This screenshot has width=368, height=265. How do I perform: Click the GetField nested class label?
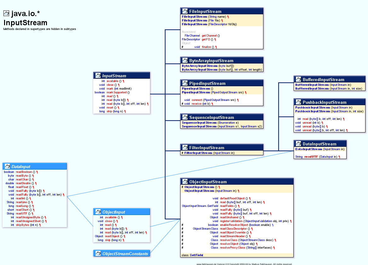point(197,255)
